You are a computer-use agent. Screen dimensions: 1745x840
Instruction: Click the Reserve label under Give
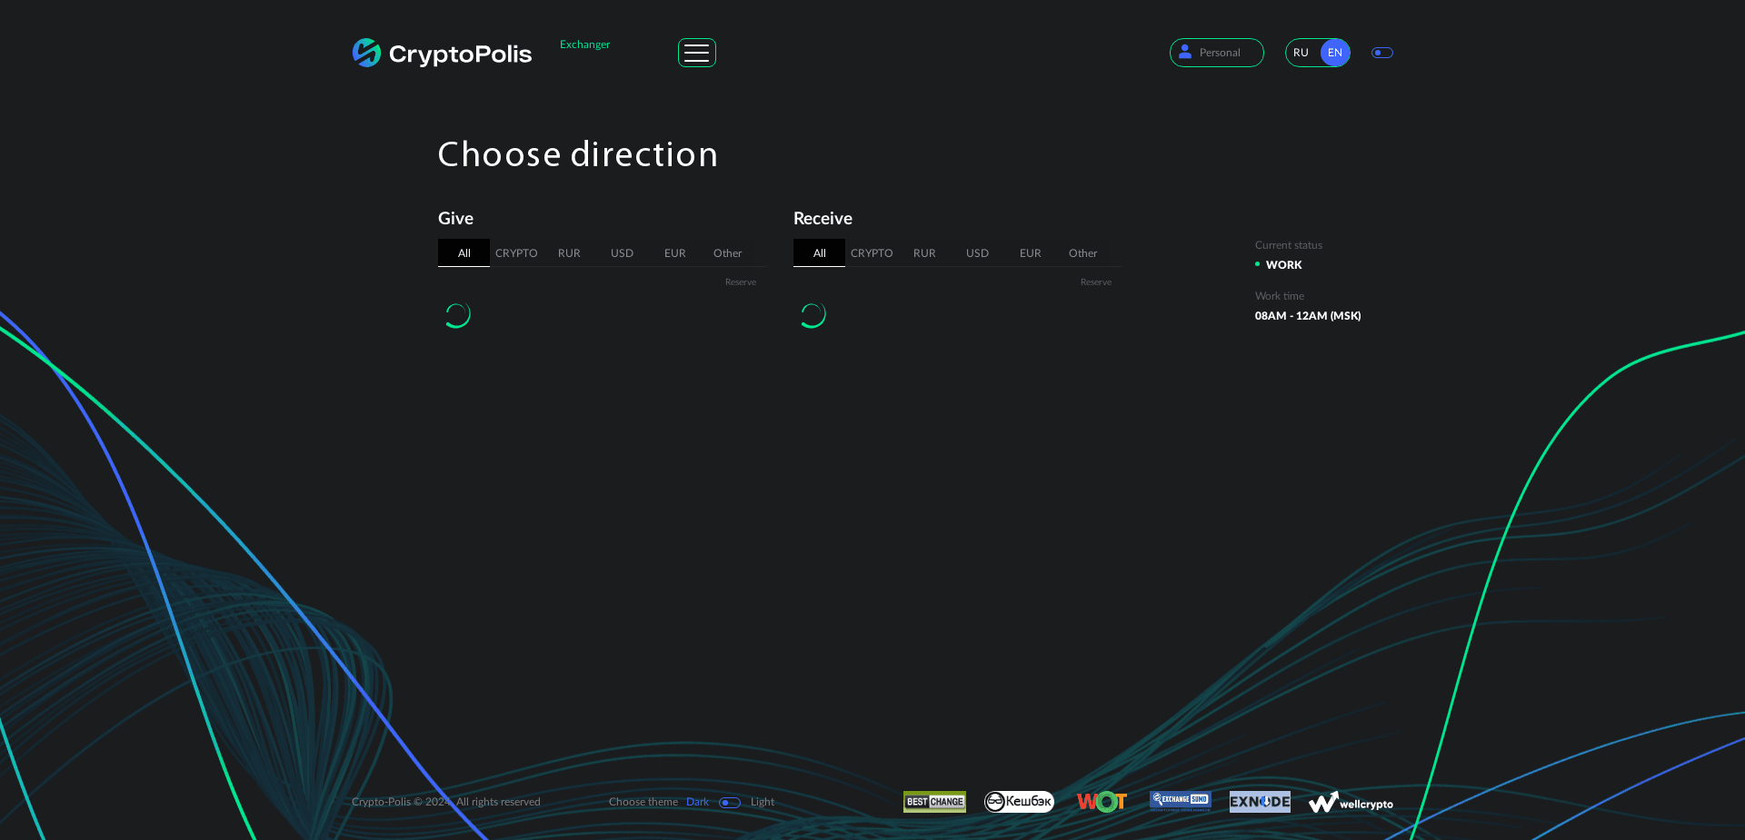click(x=741, y=282)
